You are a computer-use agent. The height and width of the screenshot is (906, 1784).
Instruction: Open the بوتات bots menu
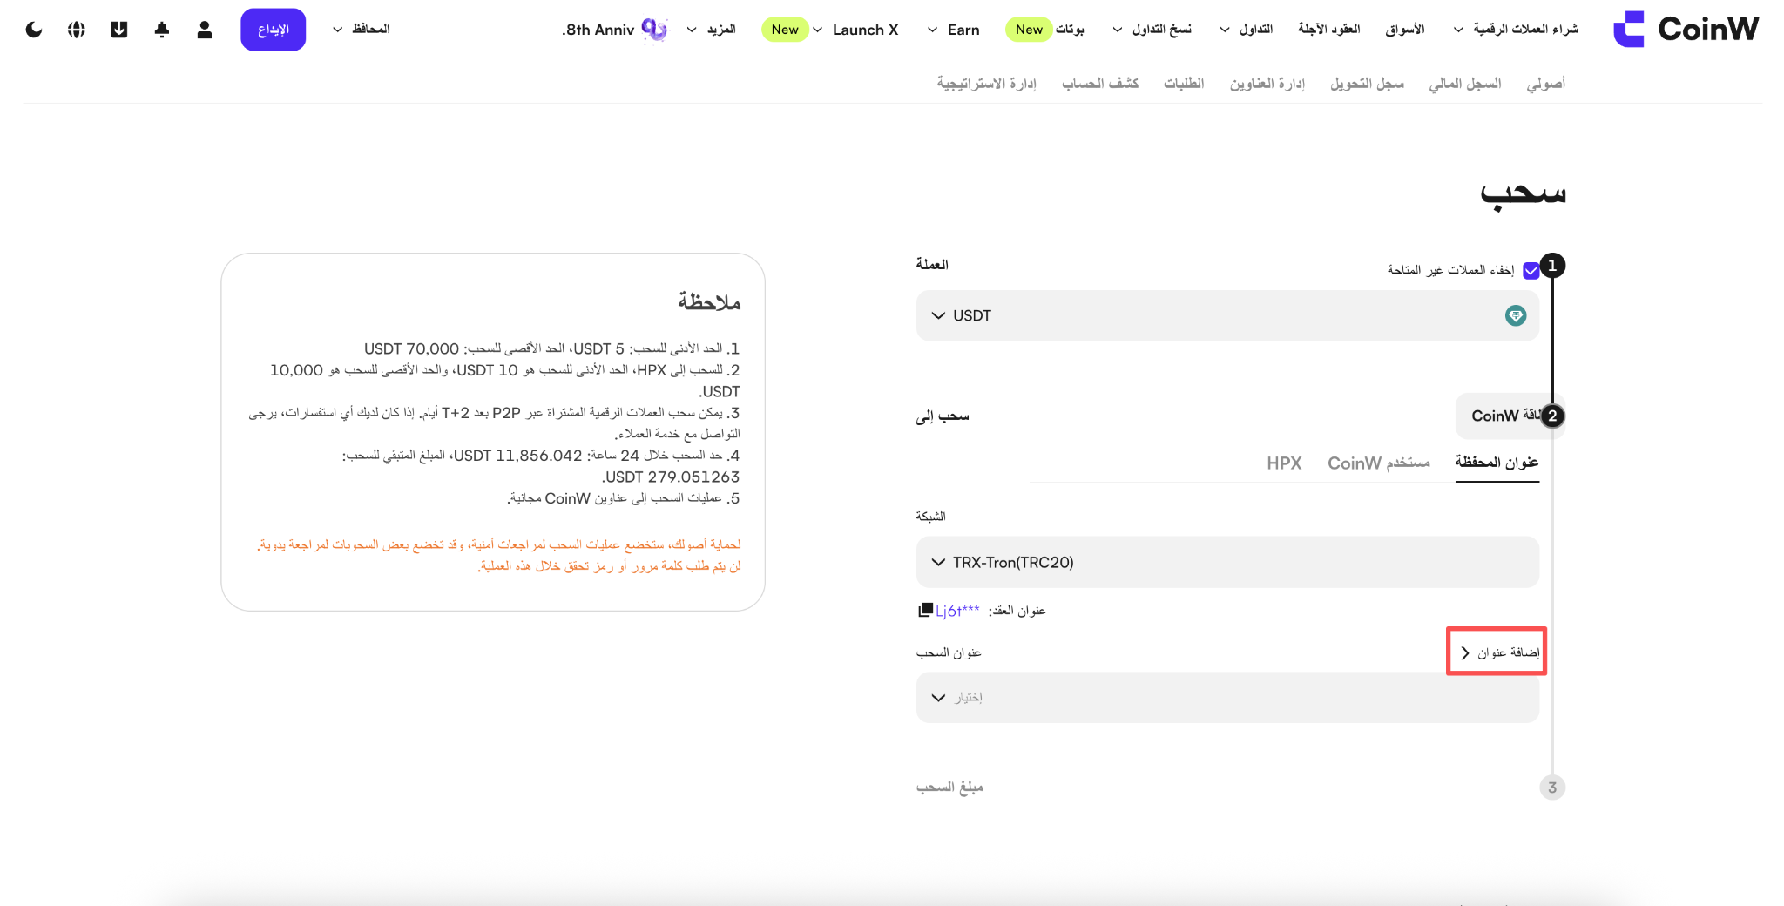click(x=1070, y=30)
